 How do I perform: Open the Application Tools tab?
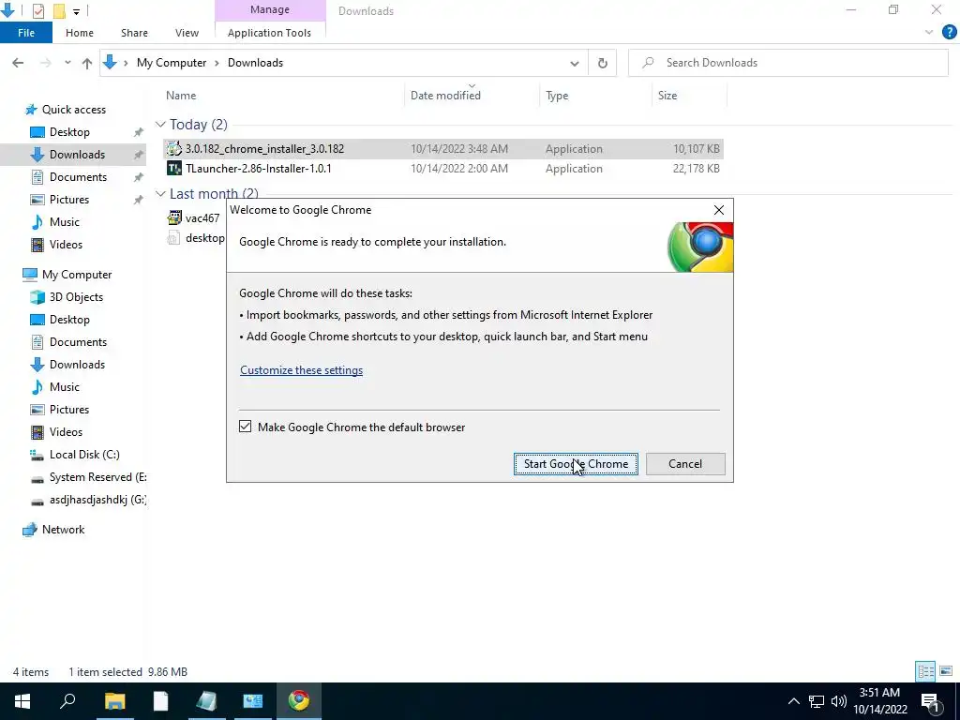tap(269, 33)
